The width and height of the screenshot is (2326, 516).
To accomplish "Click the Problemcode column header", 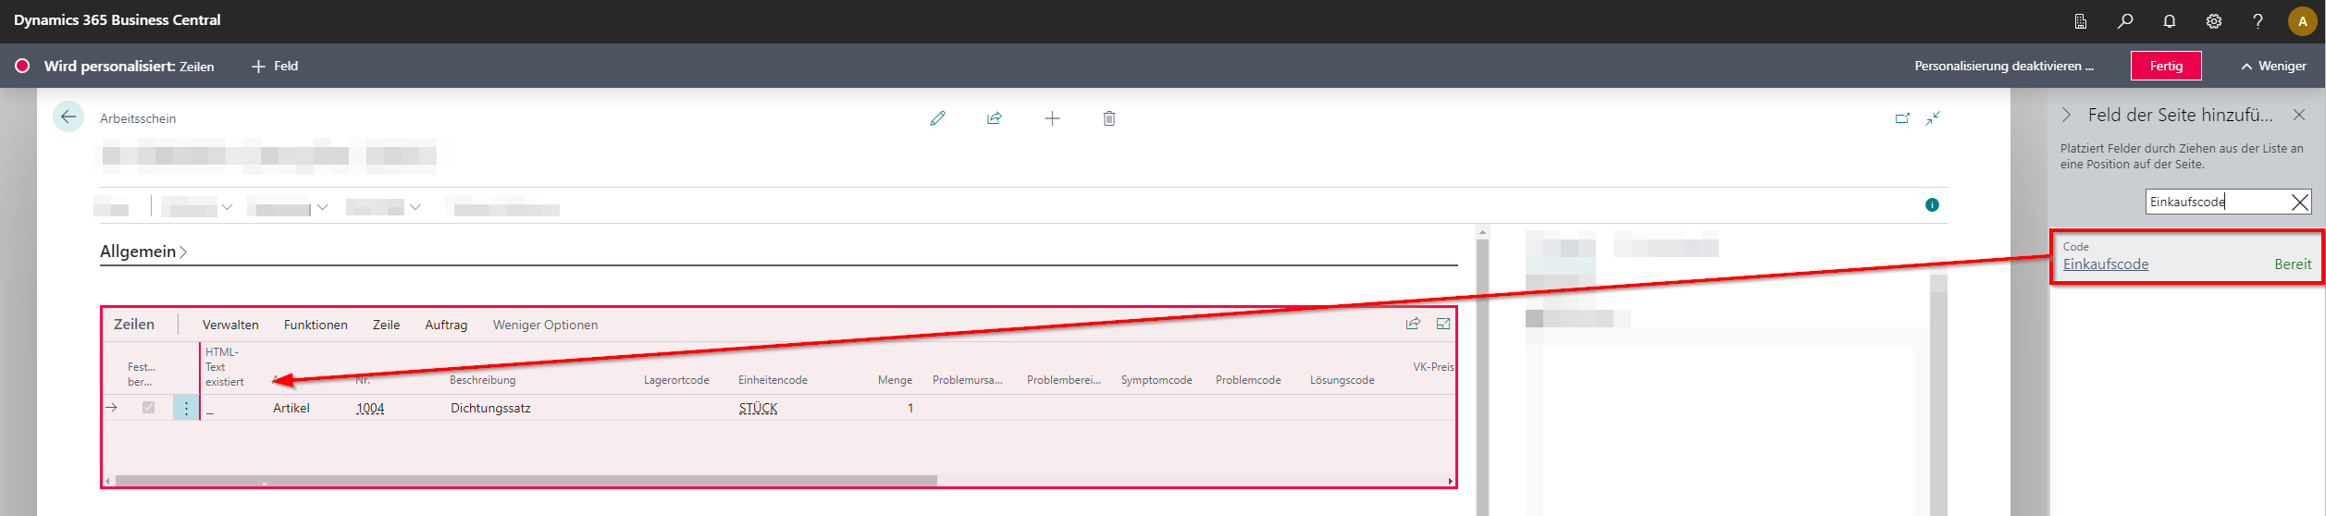I will click(1248, 380).
